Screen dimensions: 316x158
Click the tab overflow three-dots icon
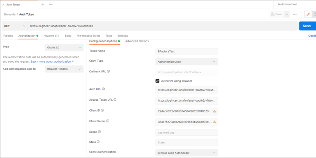click(x=51, y=4)
